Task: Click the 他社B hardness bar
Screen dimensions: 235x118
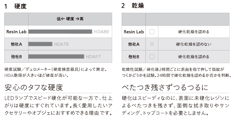Action: click(x=56, y=57)
